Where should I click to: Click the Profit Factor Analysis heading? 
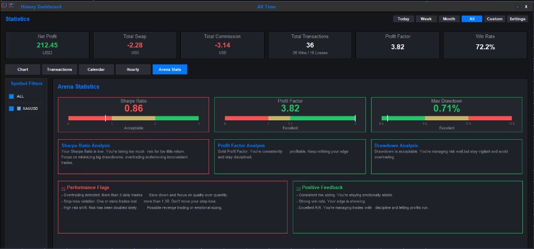pos(241,146)
